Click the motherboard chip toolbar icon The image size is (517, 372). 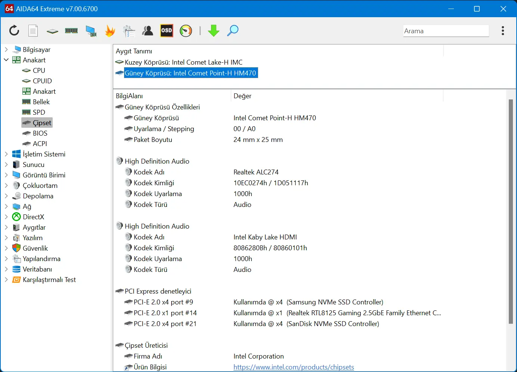click(x=52, y=31)
